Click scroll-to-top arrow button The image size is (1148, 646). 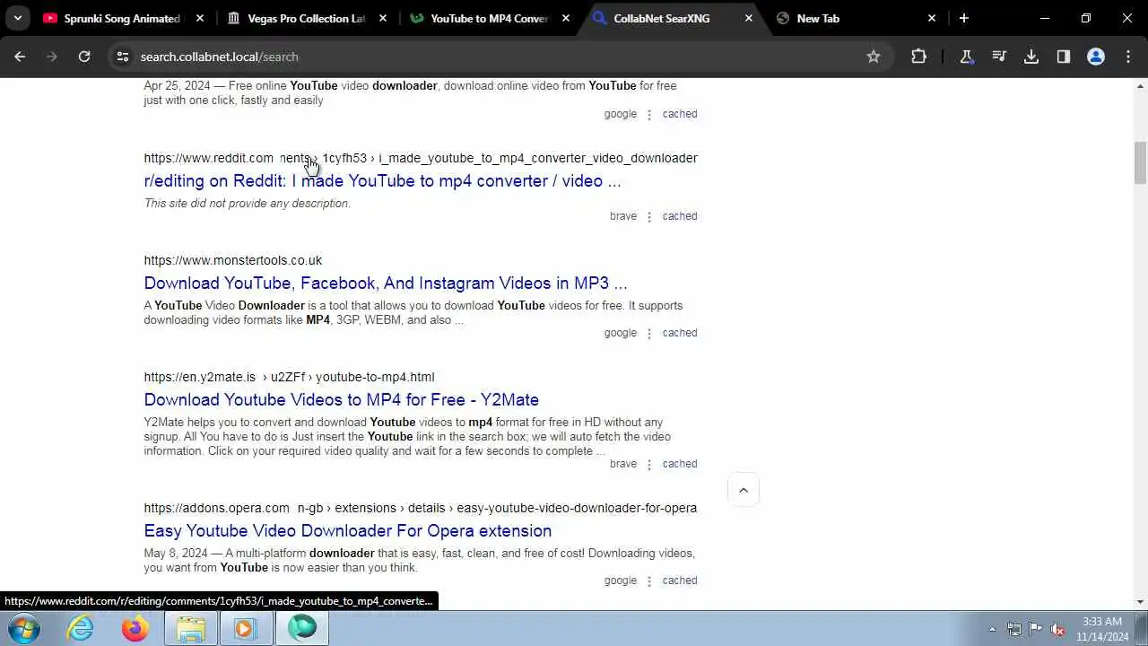tap(744, 490)
